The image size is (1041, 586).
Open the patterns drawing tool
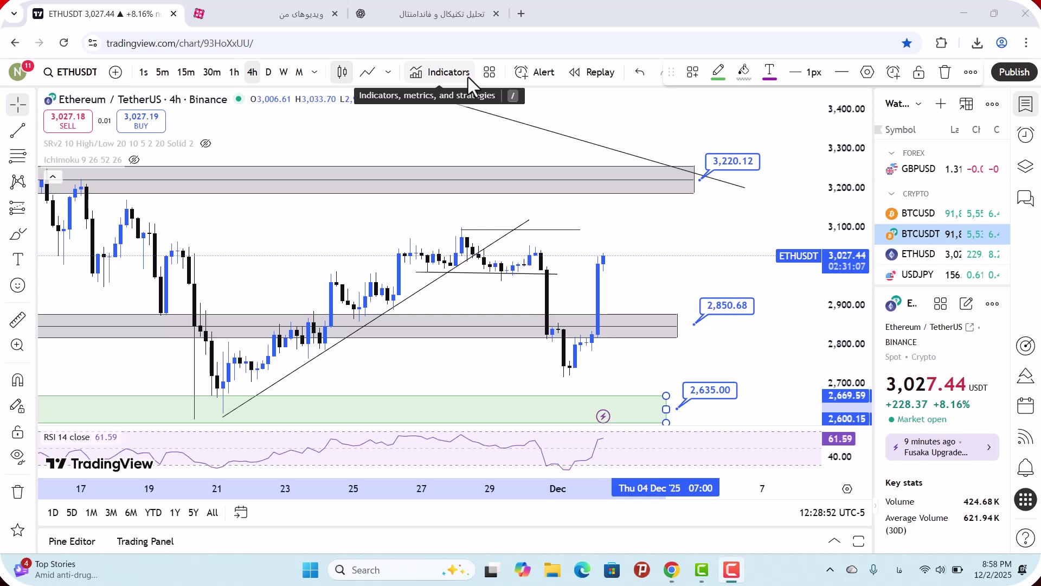[x=18, y=182]
